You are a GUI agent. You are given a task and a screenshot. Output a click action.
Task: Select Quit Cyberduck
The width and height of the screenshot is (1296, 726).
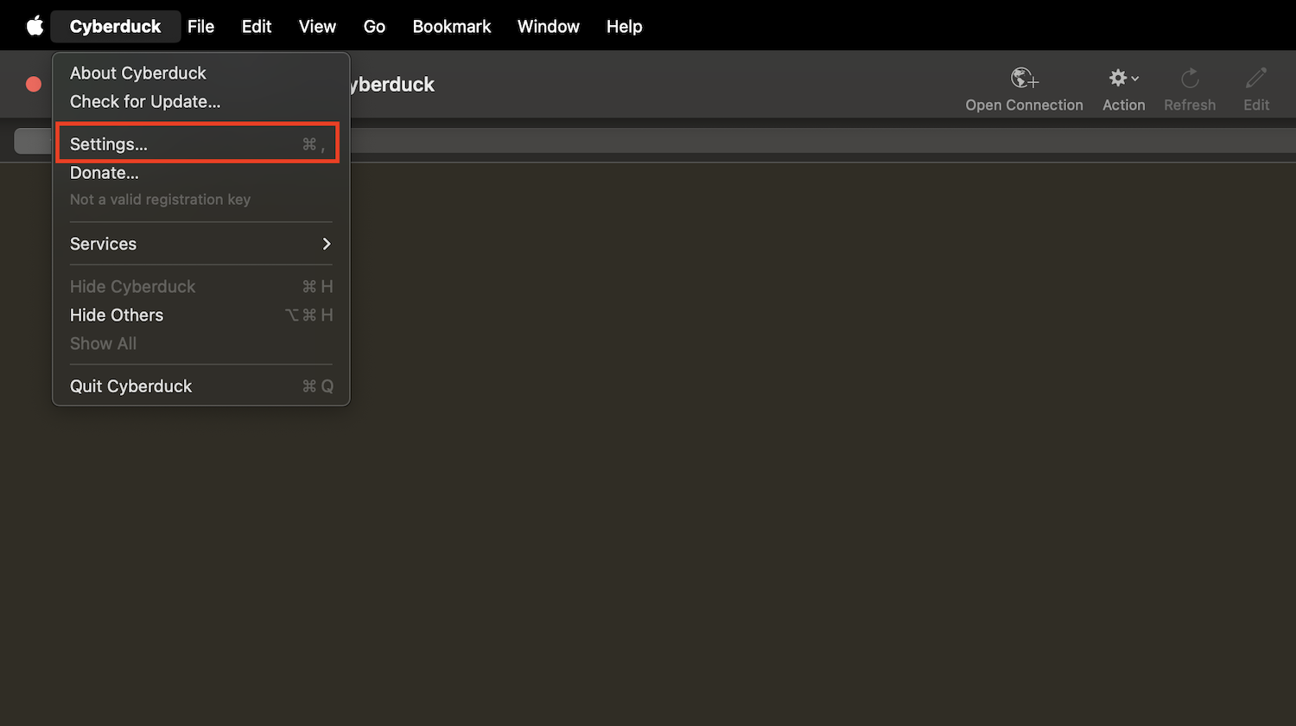(131, 386)
